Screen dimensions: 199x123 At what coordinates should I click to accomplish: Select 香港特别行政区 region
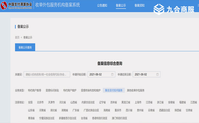click(x=100, y=118)
